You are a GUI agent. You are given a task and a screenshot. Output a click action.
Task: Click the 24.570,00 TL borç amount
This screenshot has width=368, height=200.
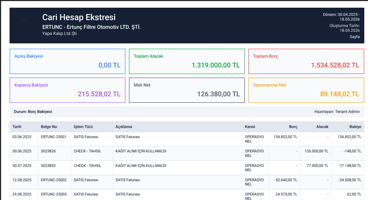point(287,194)
